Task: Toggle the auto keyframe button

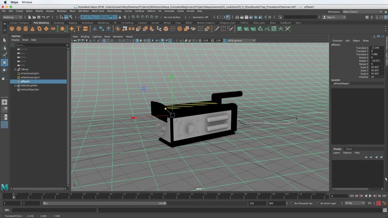Action: [x=378, y=203]
